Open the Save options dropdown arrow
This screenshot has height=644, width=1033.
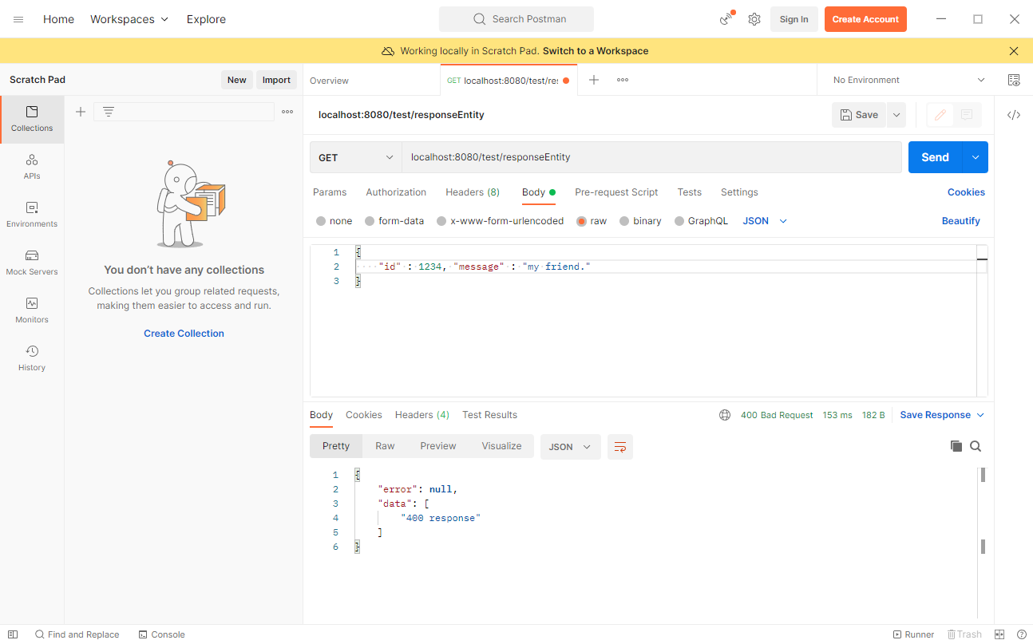[896, 115]
